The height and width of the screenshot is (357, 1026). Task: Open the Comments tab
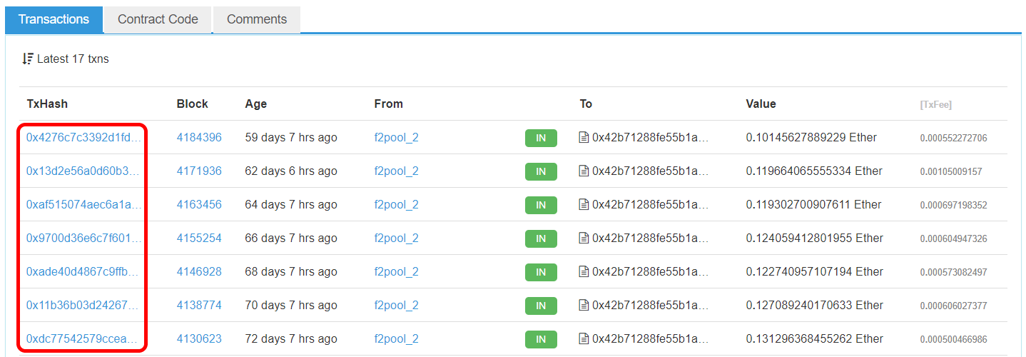click(256, 19)
